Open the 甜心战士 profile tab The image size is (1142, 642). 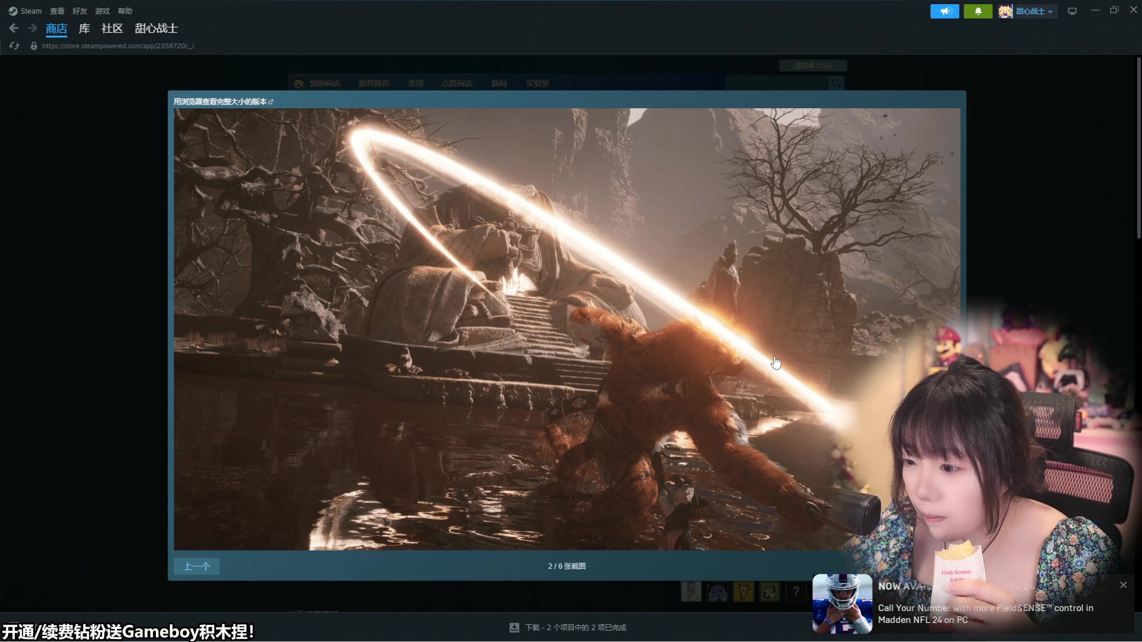tap(156, 29)
